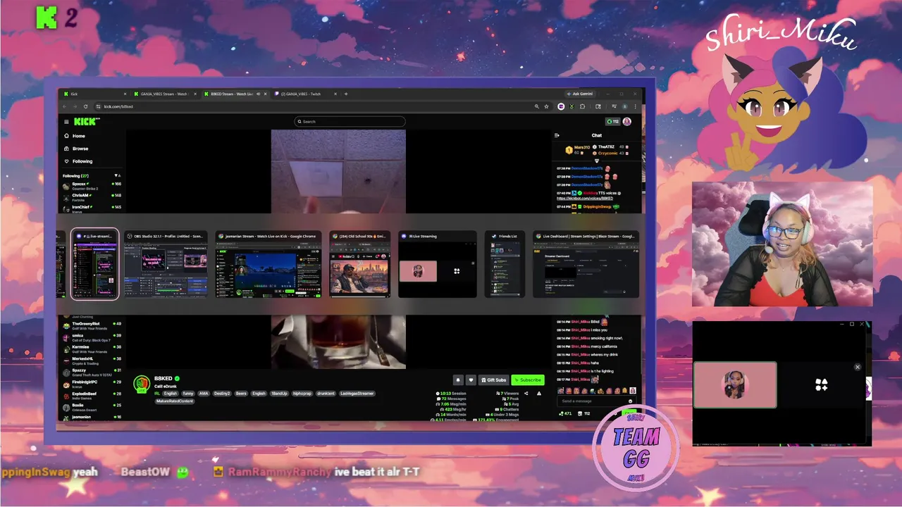Toggle the B8KED notification bell

click(457, 380)
